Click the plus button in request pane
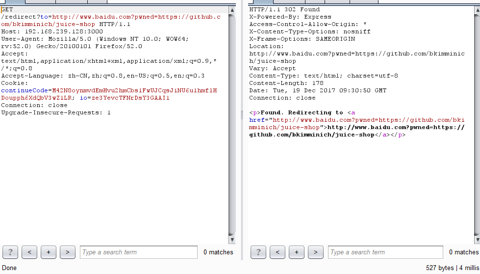 (x=49, y=252)
